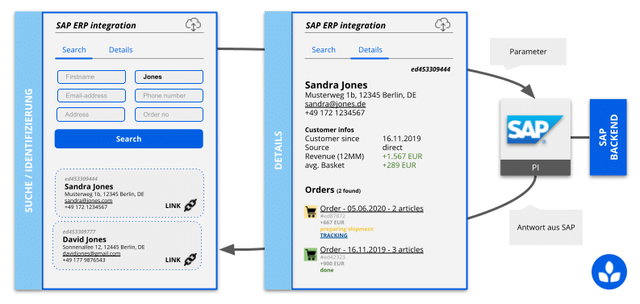Viewport: 640px width, 304px height.
Task: Click chain link icon on Sandra Jones card
Action: click(x=190, y=206)
